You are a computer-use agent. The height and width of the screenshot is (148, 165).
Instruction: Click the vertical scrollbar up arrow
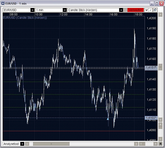160,15
